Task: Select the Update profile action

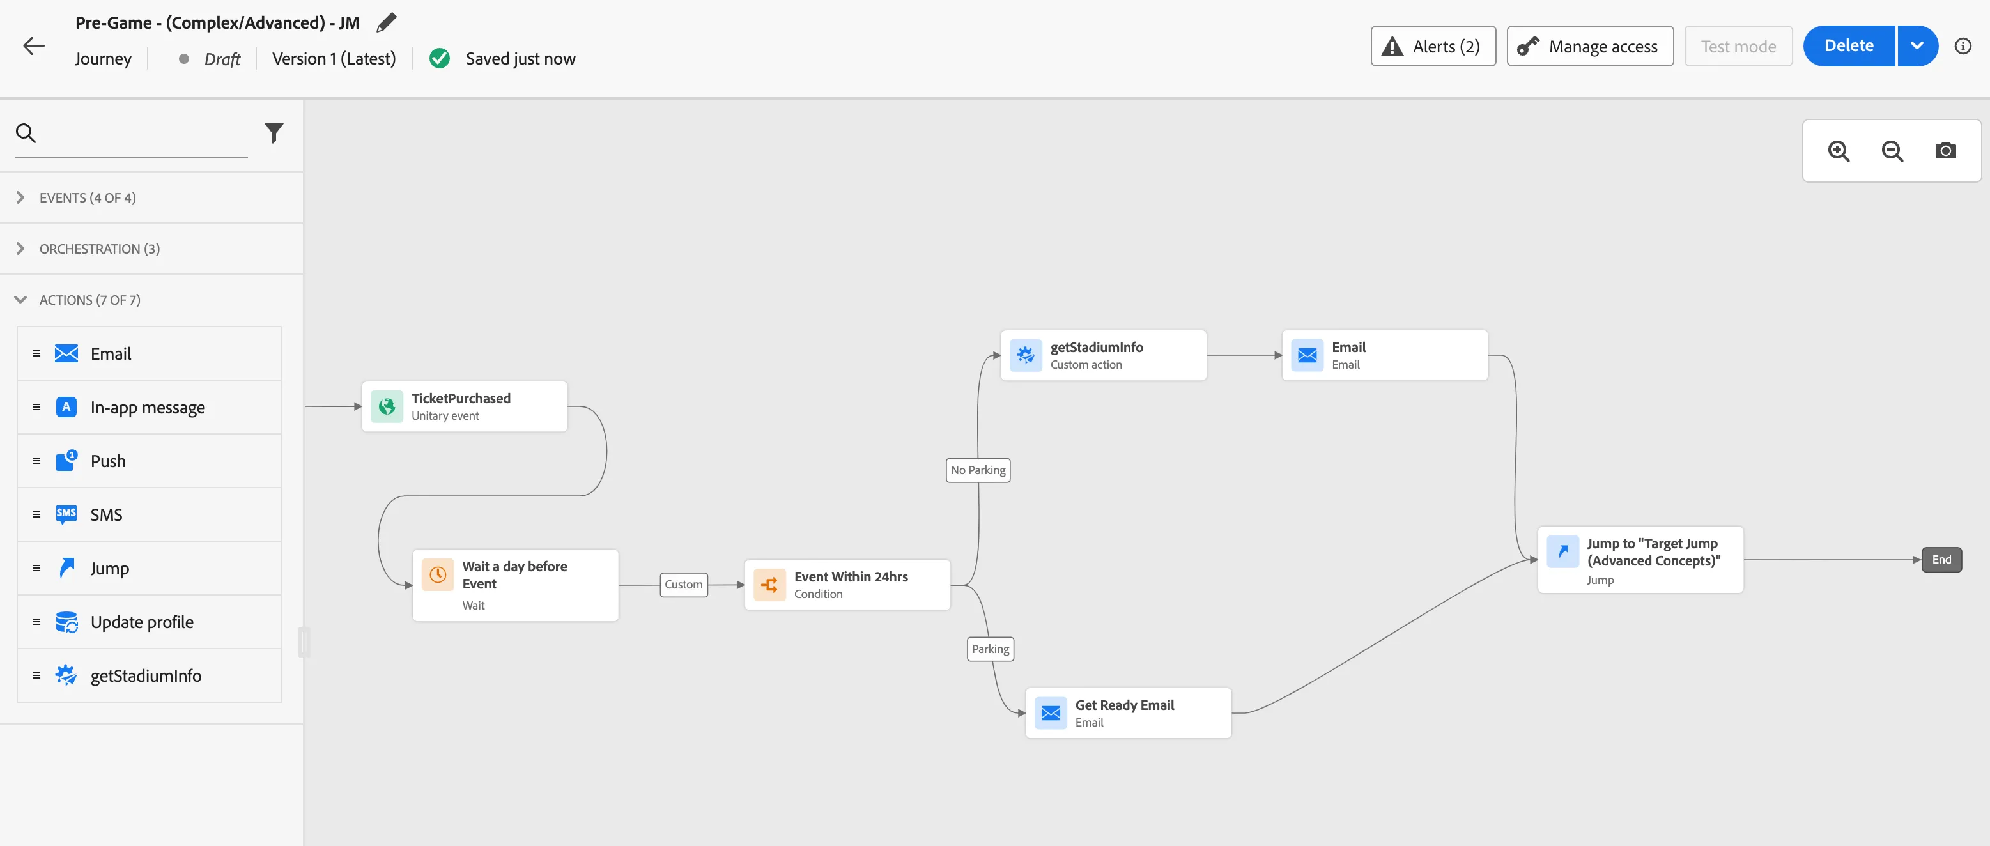Action: coord(149,622)
